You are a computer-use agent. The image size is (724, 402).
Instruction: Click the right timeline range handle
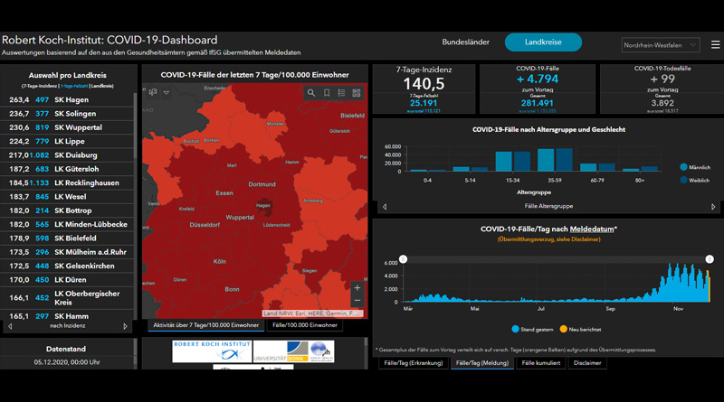pos(710,259)
